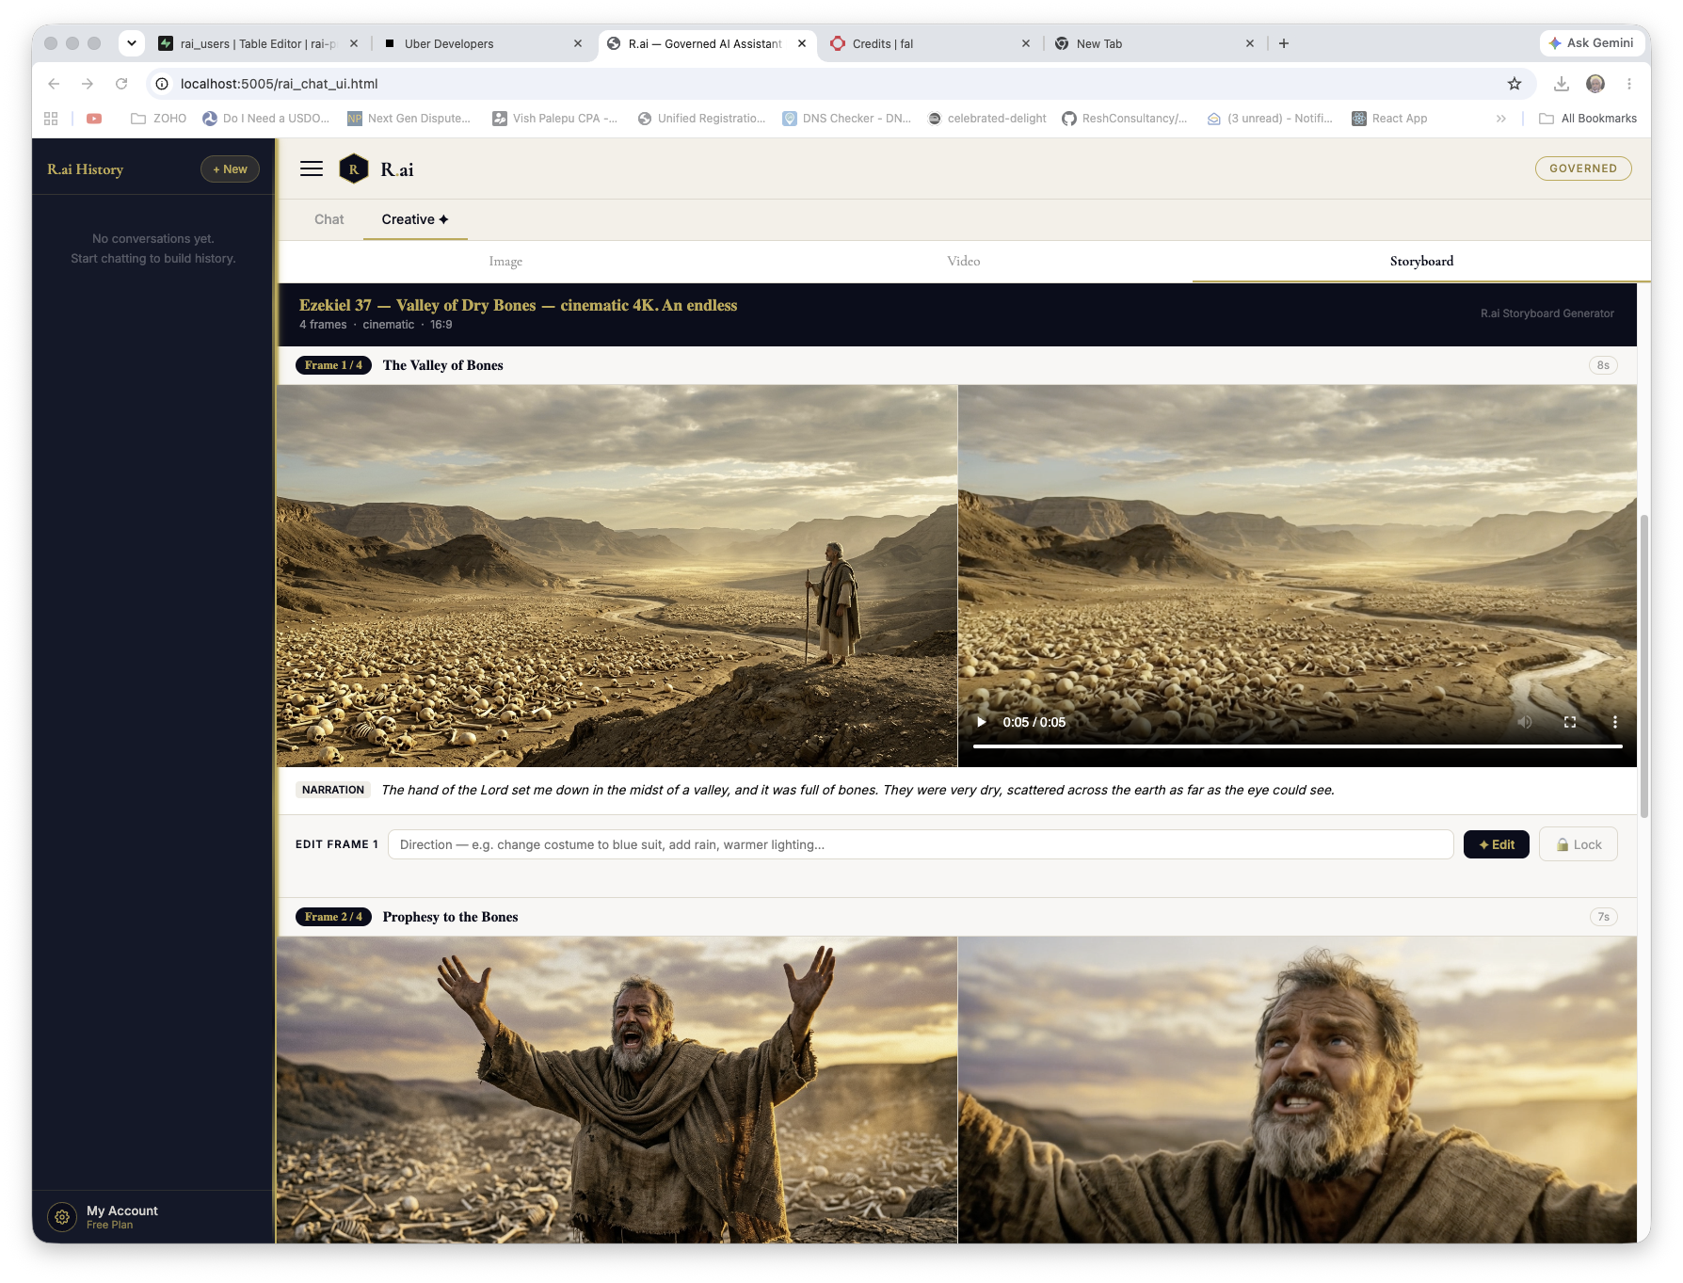This screenshot has width=1683, height=1283.
Task: Toggle the GOVERNED mode badge
Action: click(x=1583, y=168)
